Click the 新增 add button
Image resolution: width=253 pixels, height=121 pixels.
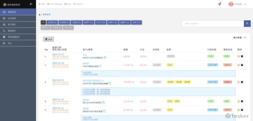coord(48,39)
